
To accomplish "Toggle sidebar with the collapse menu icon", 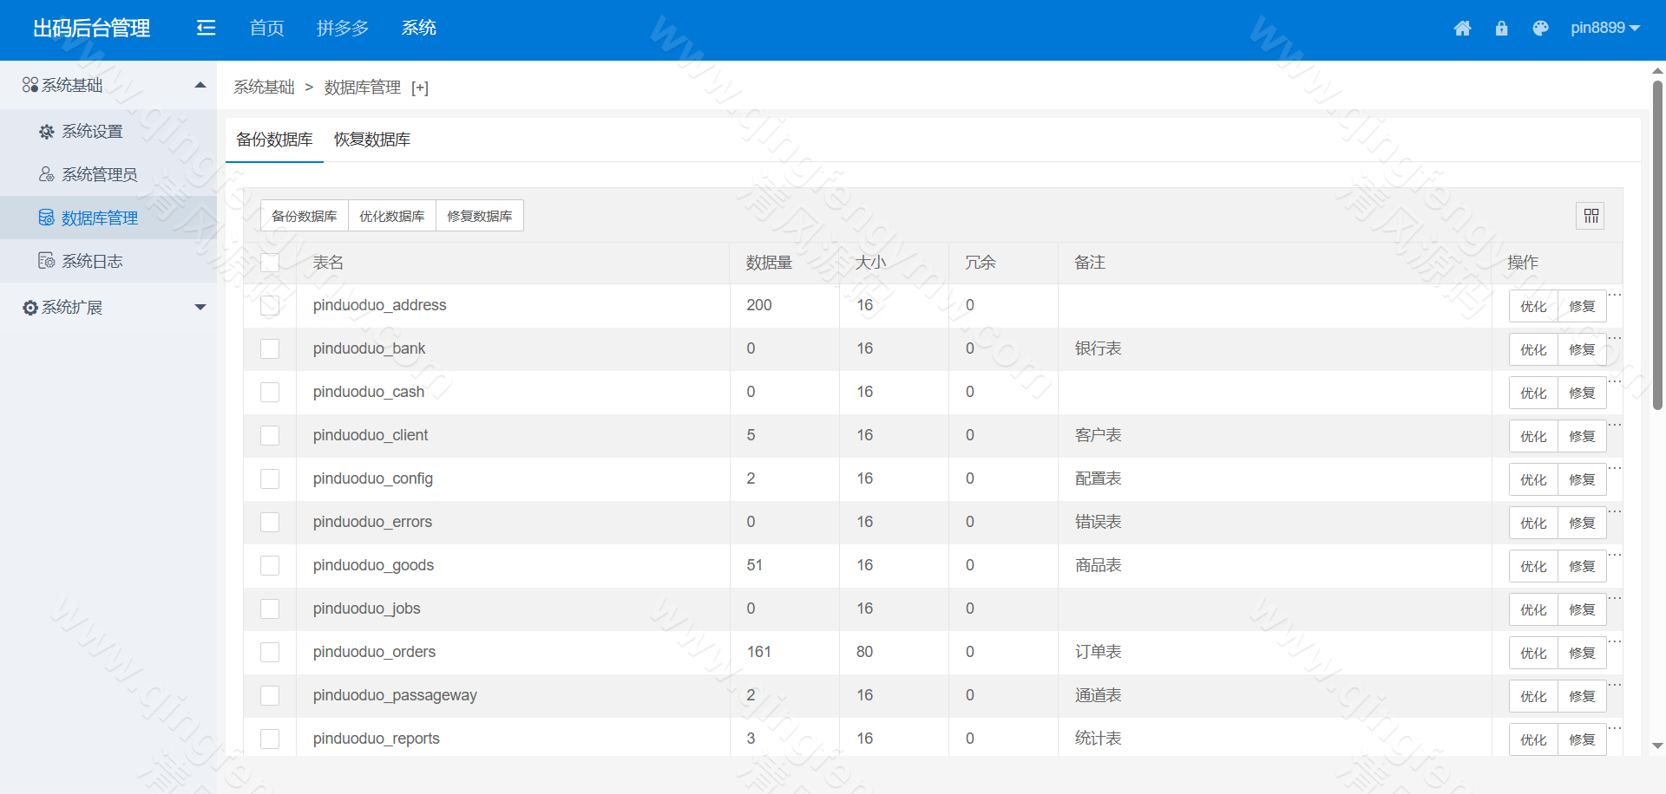I will pyautogui.click(x=206, y=29).
